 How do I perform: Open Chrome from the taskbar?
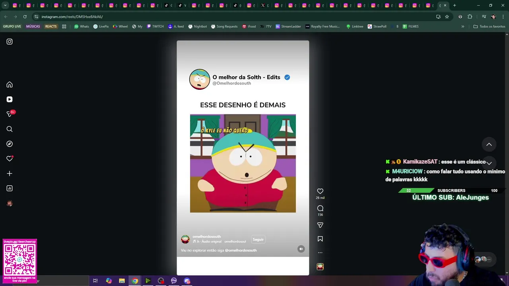[135, 281]
